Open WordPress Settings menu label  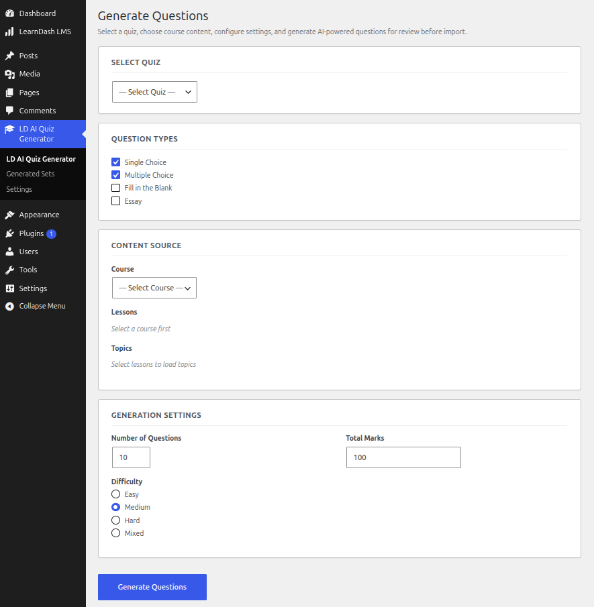(x=33, y=288)
